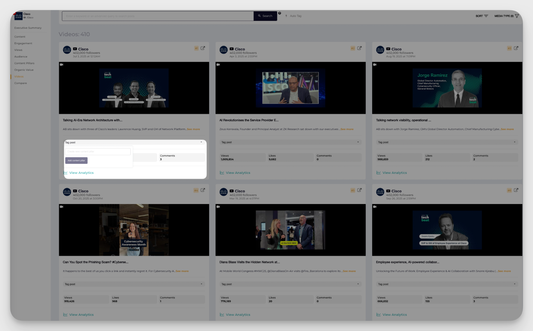
Task: Click the Cybersecurity Awareness Month video thumbnail
Action: pos(134,230)
